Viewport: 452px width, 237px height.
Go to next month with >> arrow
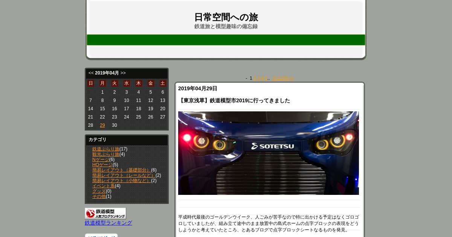[123, 73]
